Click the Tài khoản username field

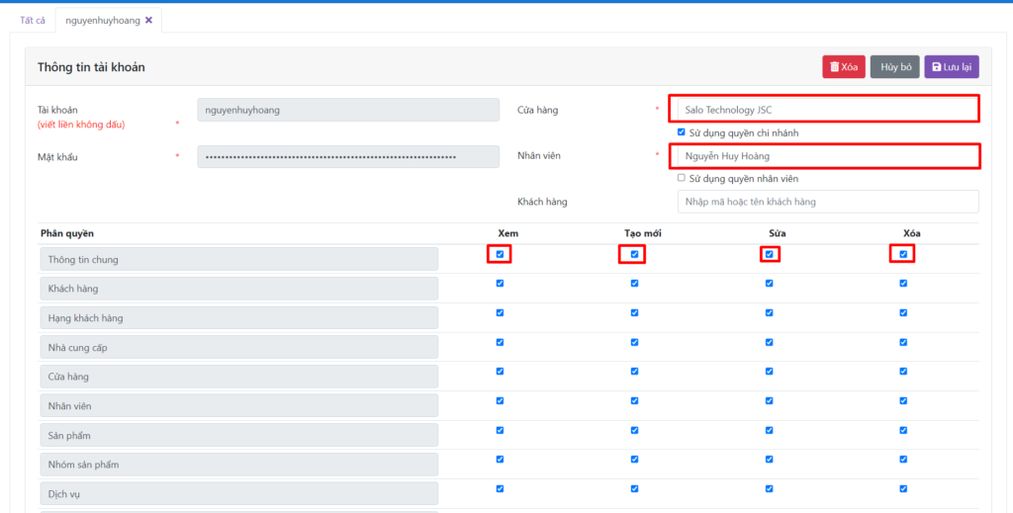tap(348, 110)
